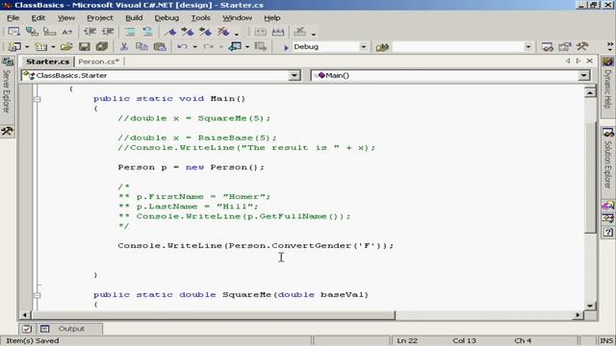Image resolution: width=616 pixels, height=346 pixels.
Task: Click the editor's scroll down arrow
Action: pyautogui.click(x=590, y=306)
